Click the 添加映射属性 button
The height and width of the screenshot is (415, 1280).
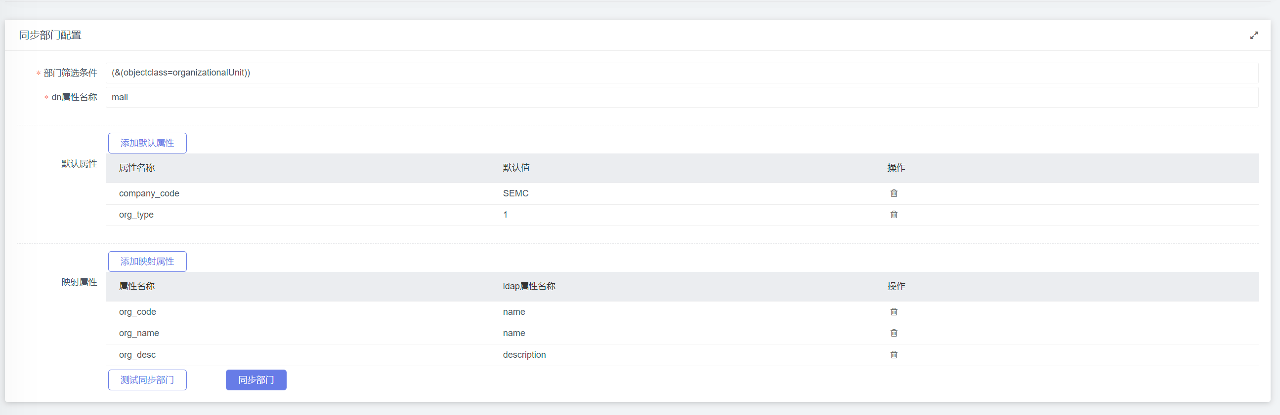pyautogui.click(x=148, y=262)
